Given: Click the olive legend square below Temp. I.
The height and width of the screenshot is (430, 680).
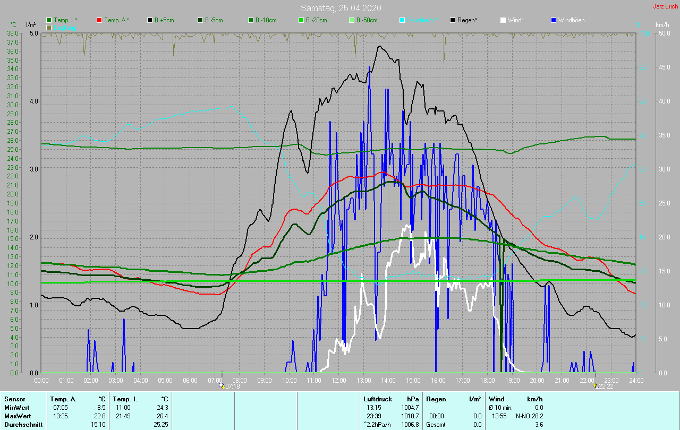Looking at the screenshot, I should click(x=49, y=27).
